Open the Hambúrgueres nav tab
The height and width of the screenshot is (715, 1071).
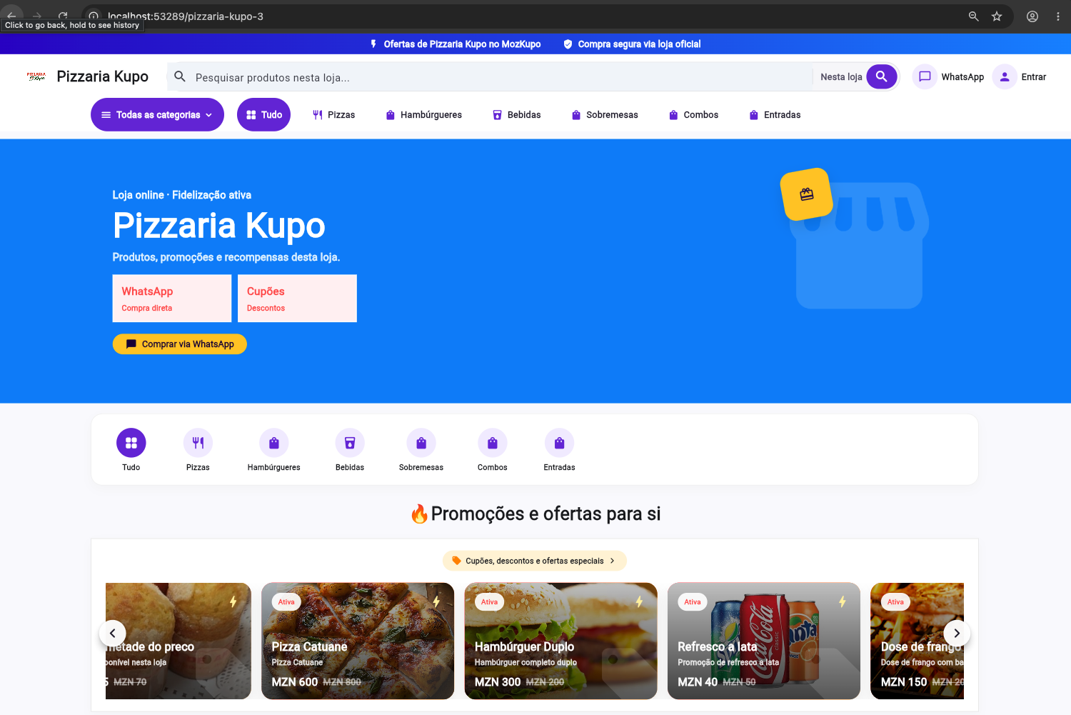(424, 115)
